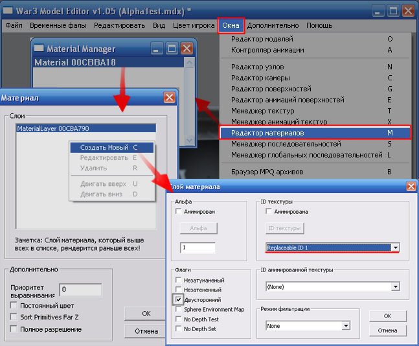Toggle Анимирован checkbox under Альфа
Image resolution: width=419 pixels, height=346 pixels.
point(178,211)
